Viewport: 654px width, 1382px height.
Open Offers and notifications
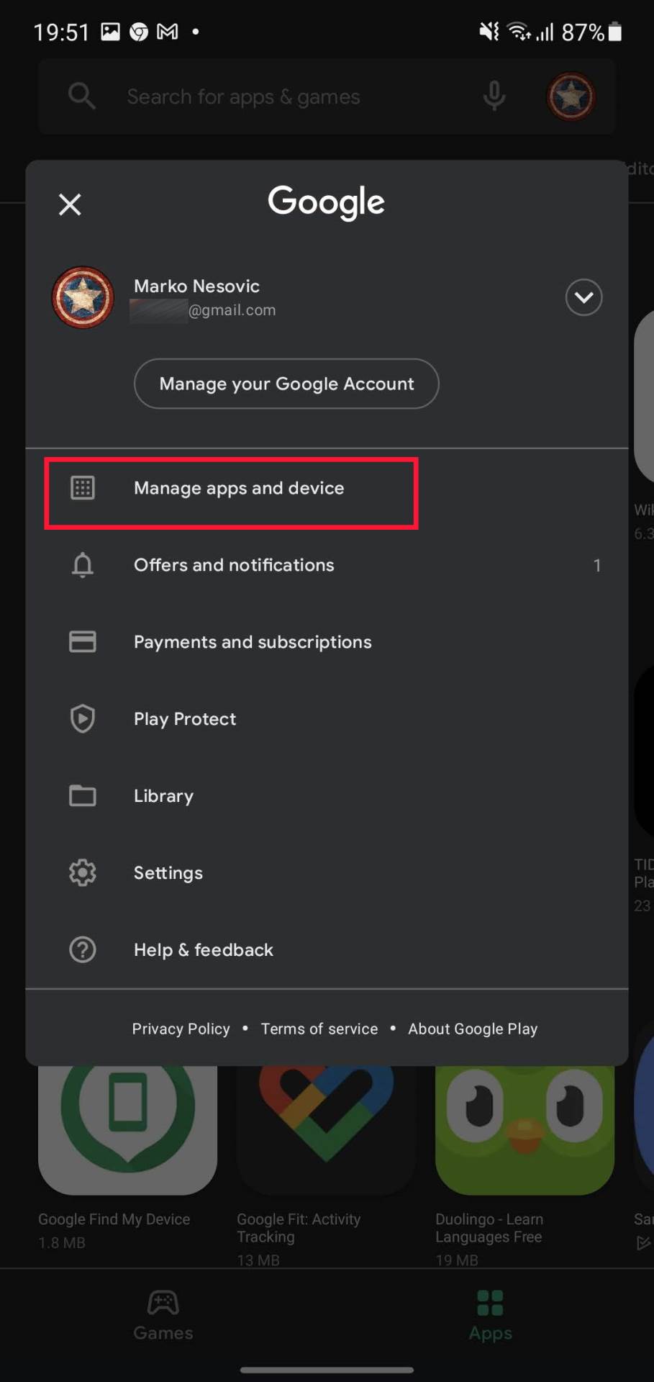coord(327,565)
